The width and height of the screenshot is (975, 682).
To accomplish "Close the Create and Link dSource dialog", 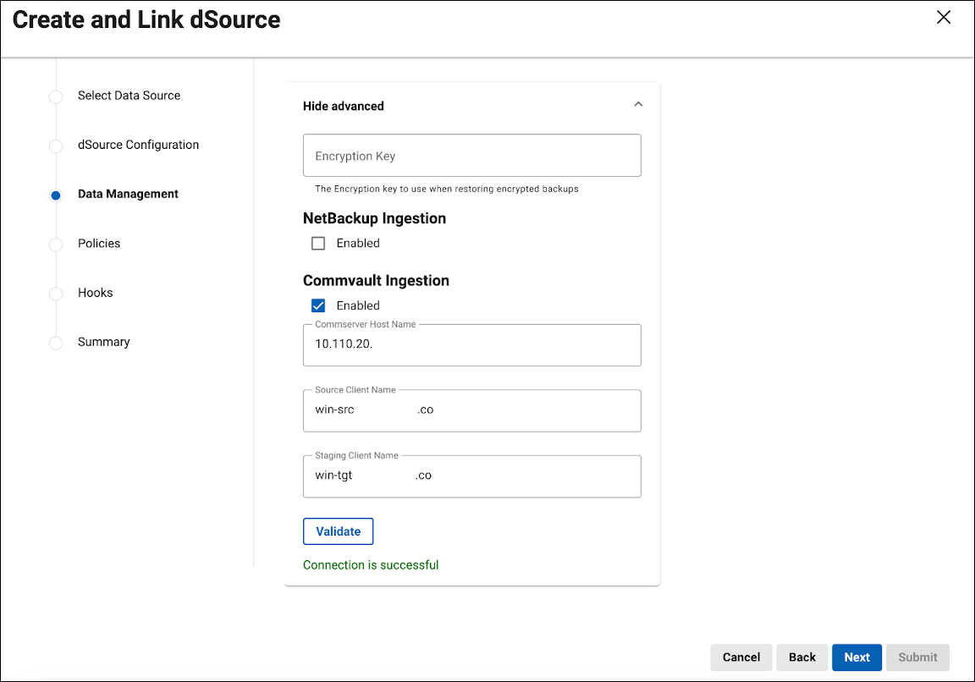I will pyautogui.click(x=944, y=18).
